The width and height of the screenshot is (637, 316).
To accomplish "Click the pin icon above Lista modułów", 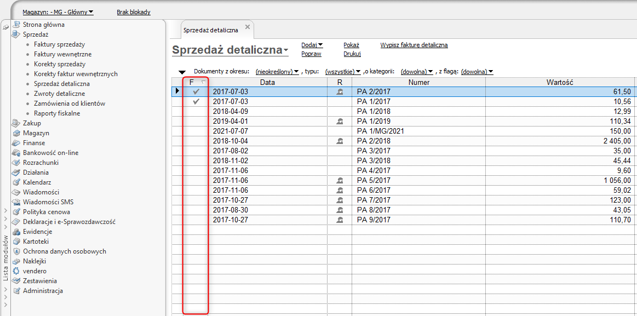I will pyautogui.click(x=5, y=27).
